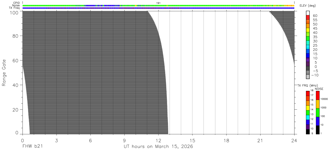Click the 18 tick on the UT hours axis

coord(226,140)
